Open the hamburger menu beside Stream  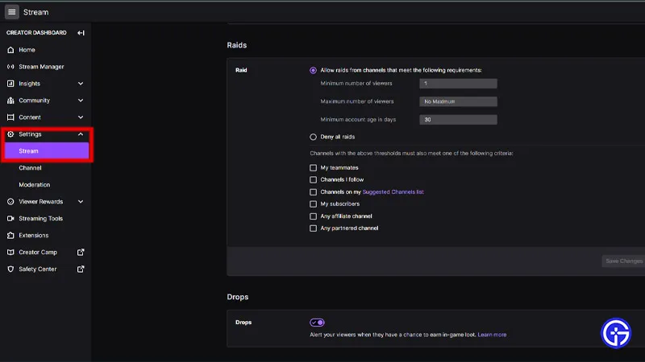point(11,12)
